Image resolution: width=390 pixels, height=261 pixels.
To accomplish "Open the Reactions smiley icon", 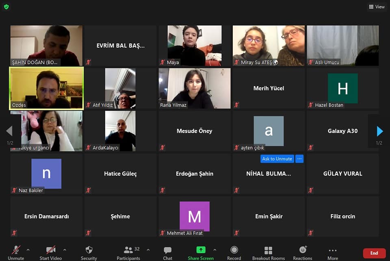I will 303,250.
